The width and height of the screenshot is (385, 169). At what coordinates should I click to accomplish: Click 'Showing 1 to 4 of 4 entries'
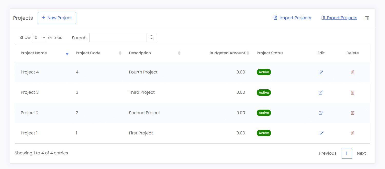(x=41, y=153)
